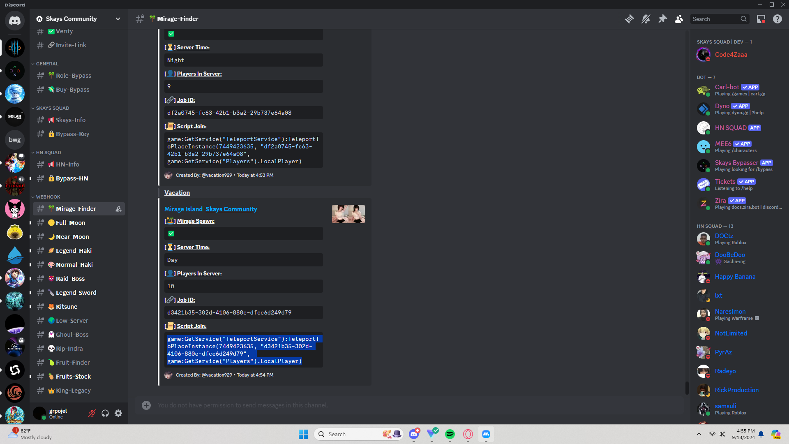Open User Settings gear

118,413
